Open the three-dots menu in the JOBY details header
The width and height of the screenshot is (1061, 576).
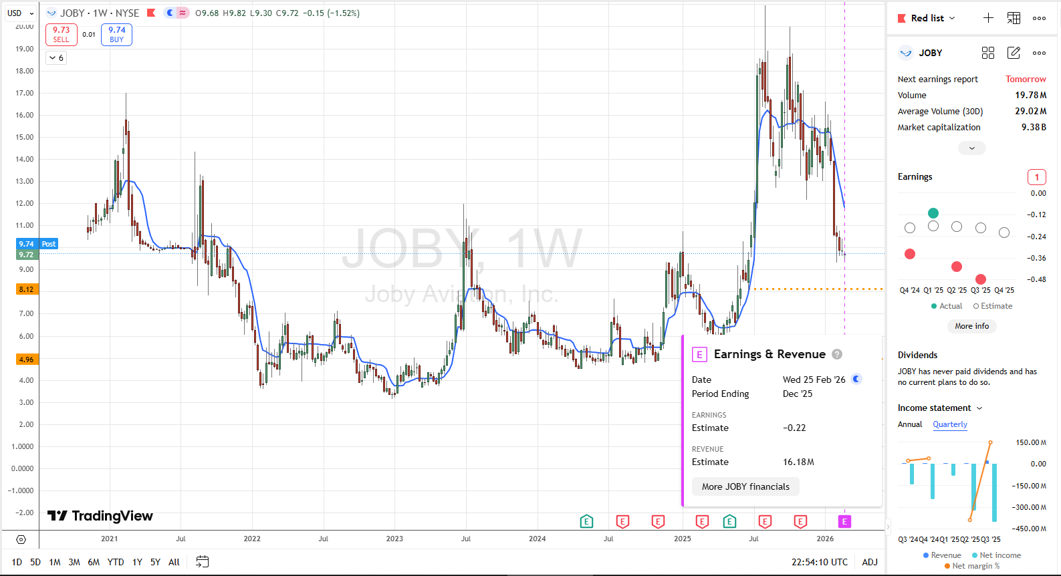click(1039, 53)
